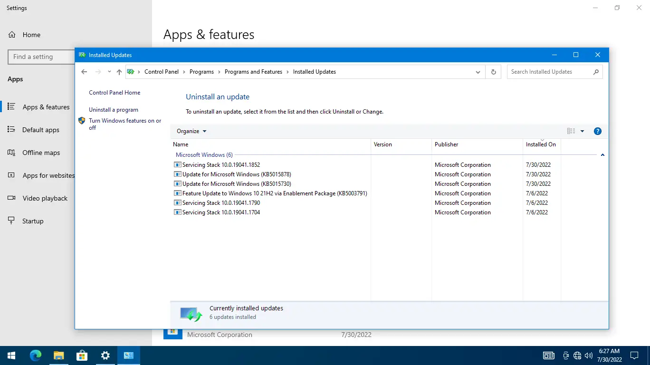Go to Programs and Features breadcrumb

click(x=253, y=72)
